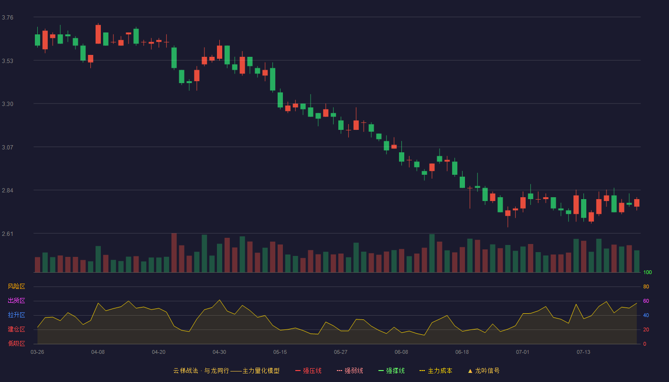Click the 拉升区 zone label
669x382 pixels.
pos(16,315)
